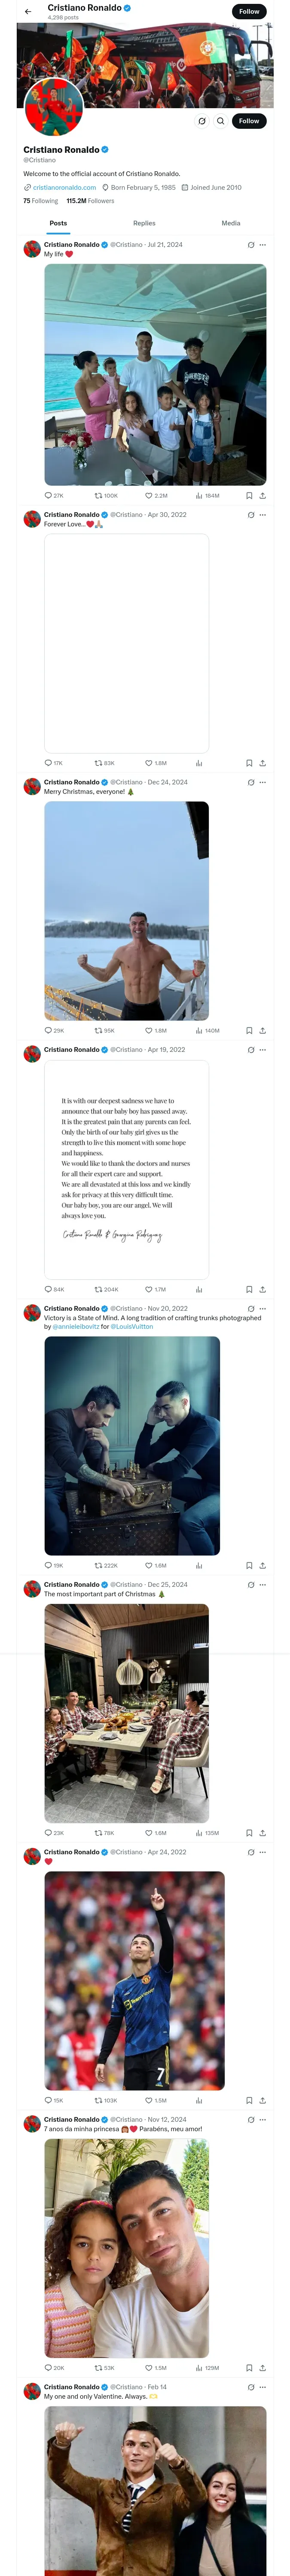Like the "My life" post

tap(149, 495)
